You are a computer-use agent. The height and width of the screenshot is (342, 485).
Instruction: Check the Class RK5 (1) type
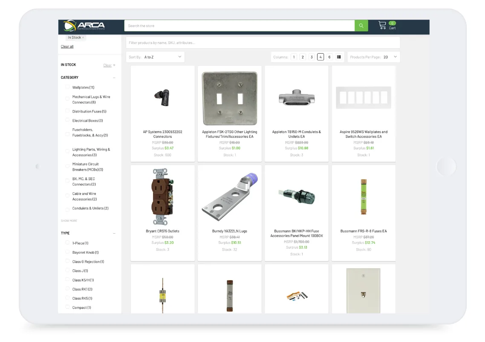67,298
